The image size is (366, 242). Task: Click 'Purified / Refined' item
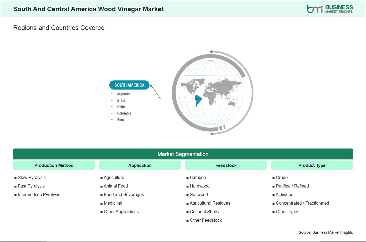click(292, 186)
